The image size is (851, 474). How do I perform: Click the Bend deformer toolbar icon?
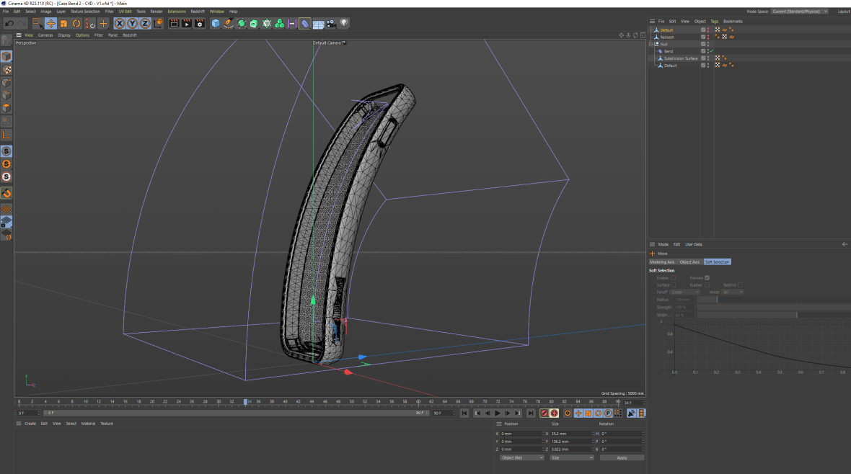pos(305,24)
